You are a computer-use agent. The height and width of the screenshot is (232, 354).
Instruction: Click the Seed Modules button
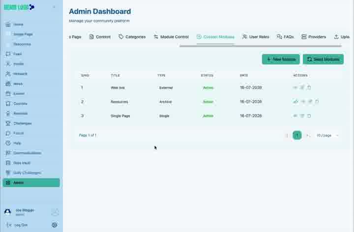324,59
